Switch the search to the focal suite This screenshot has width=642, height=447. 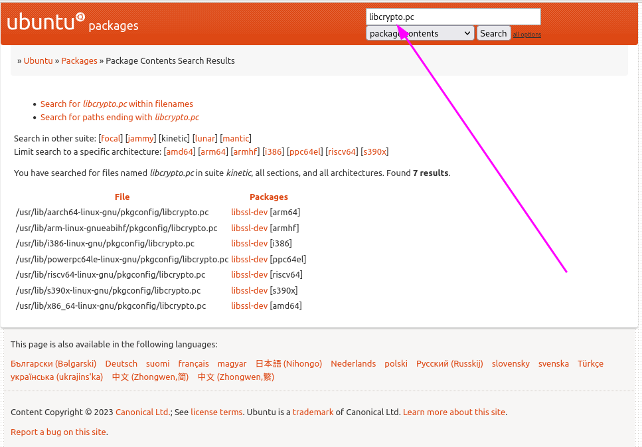click(110, 138)
